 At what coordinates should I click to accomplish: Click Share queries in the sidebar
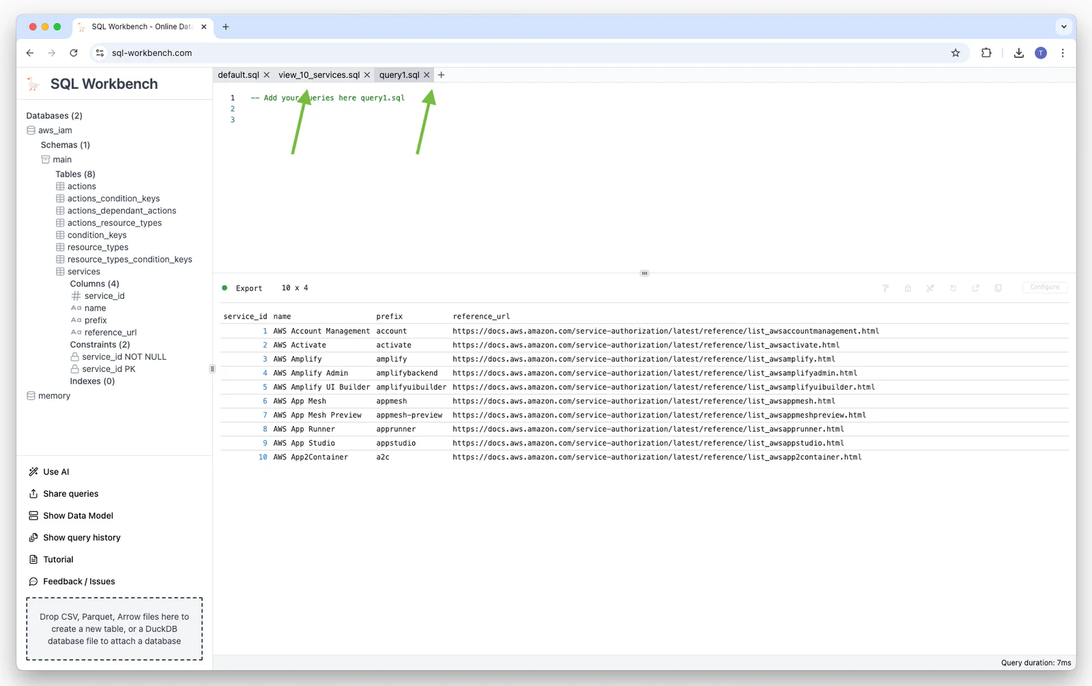point(63,494)
